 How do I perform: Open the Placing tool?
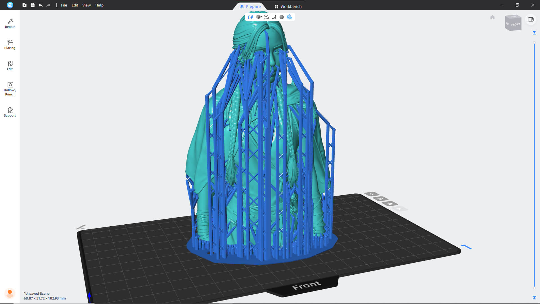(x=10, y=44)
